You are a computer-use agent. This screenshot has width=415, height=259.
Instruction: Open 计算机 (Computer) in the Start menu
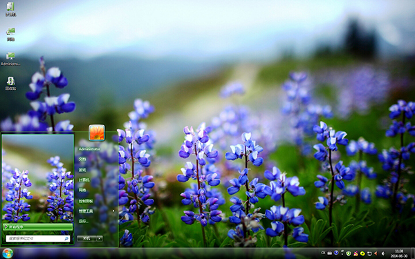[x=84, y=180]
